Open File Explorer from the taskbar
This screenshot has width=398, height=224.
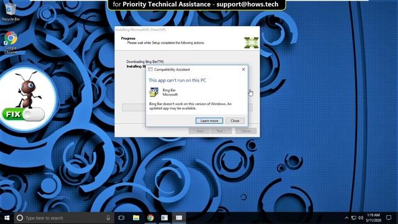[136, 218]
